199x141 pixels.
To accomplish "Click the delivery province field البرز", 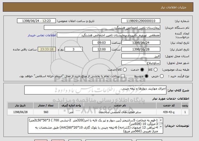I will (x=141, y=56).
